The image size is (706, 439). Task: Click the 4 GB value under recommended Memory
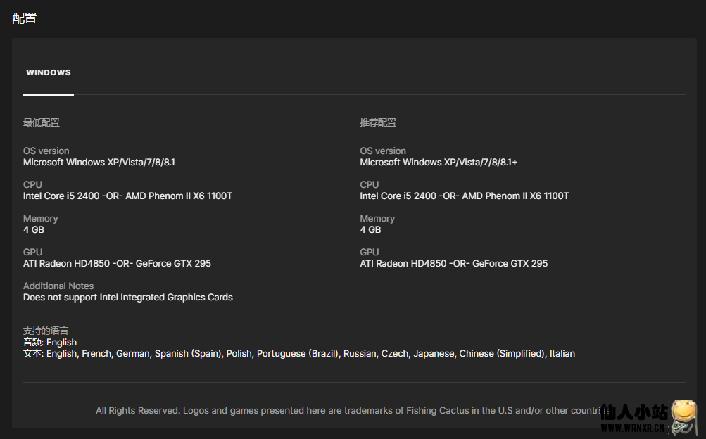(x=370, y=230)
